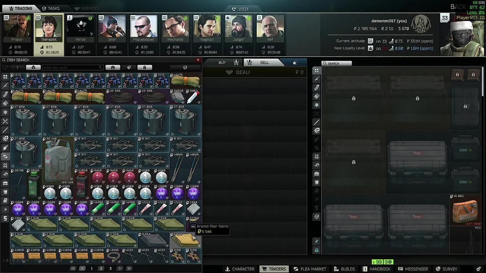This screenshot has height=273, width=486.
Task: Choose Mechanic trader portrait
Action: coord(175,28)
